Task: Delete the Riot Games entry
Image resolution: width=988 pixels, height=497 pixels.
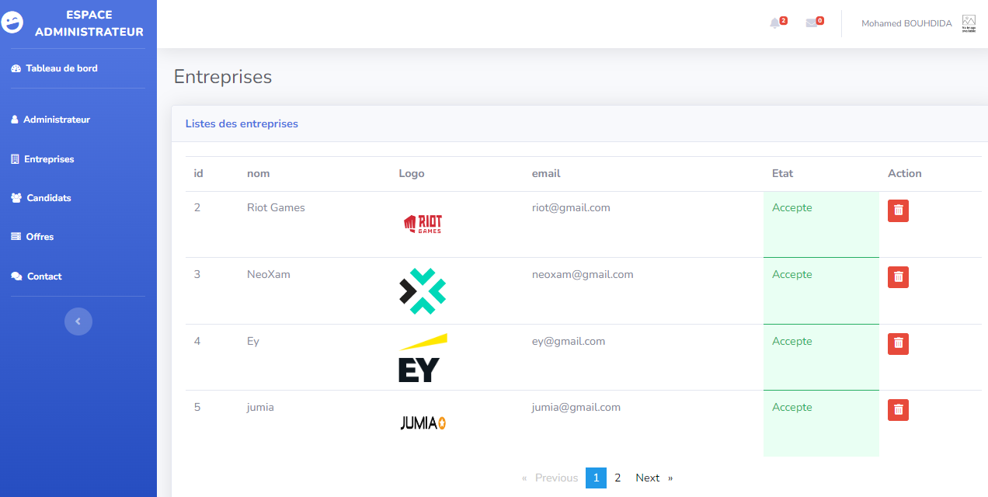Action: click(898, 210)
